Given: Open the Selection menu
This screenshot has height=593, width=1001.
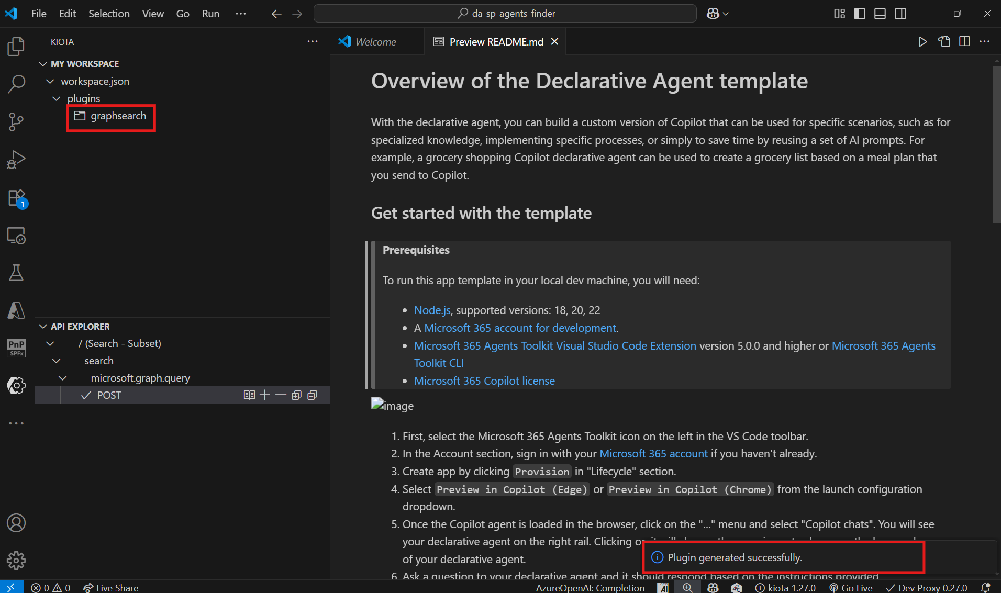Looking at the screenshot, I should 109,14.
